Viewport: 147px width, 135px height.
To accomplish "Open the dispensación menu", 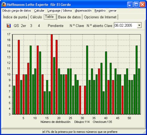I will point(83,10).
